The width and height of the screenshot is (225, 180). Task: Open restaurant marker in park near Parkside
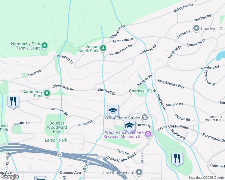click(x=177, y=159)
